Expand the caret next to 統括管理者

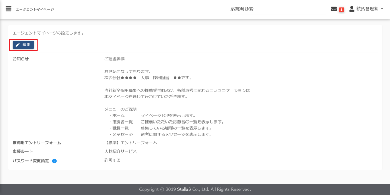pos(382,9)
